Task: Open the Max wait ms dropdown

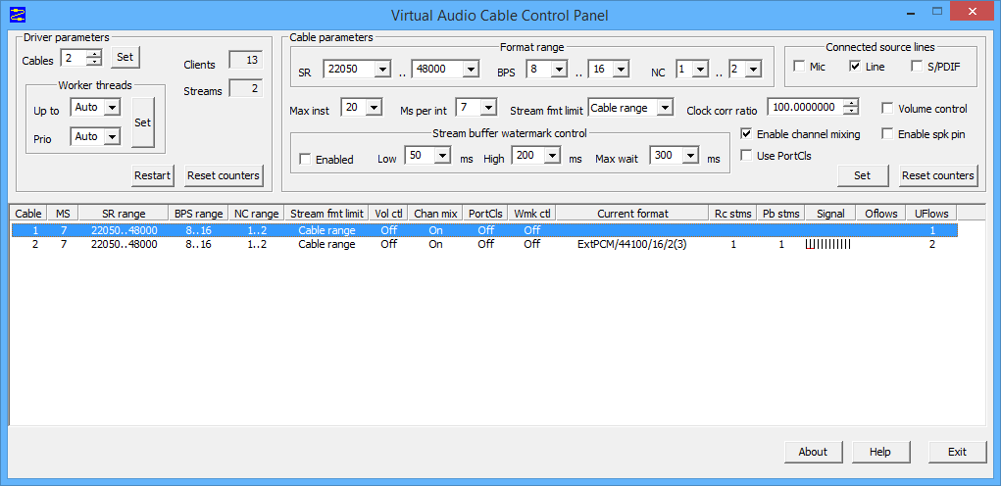Action: point(690,155)
